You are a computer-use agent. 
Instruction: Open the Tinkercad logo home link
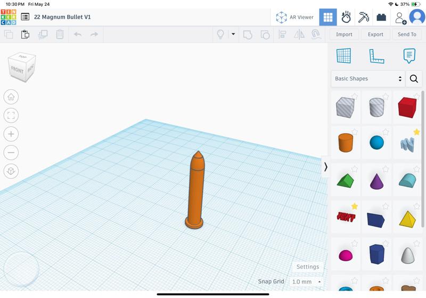pos(9,17)
